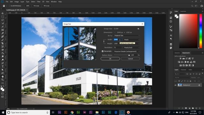The width and height of the screenshot is (204, 115).
Task: Toggle Scroll All Windows checkbox
Action: point(10,6)
